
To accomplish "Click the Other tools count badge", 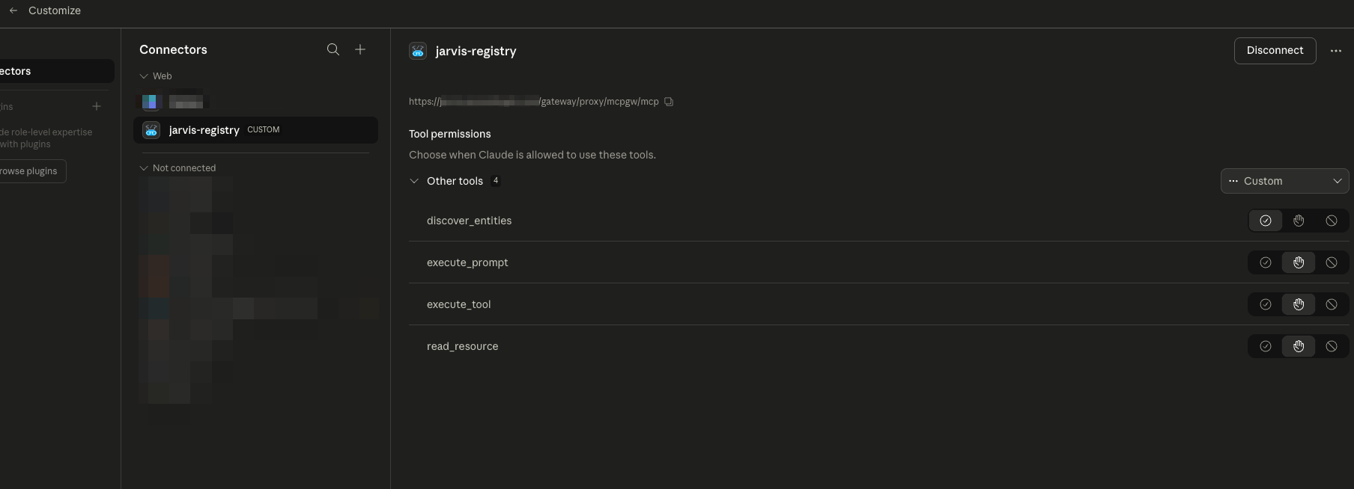I will 496,181.
